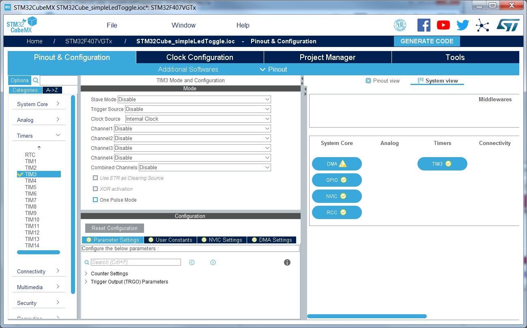Screen dimensions: 527x328
Task: Open the Window menu
Action: 184,25
